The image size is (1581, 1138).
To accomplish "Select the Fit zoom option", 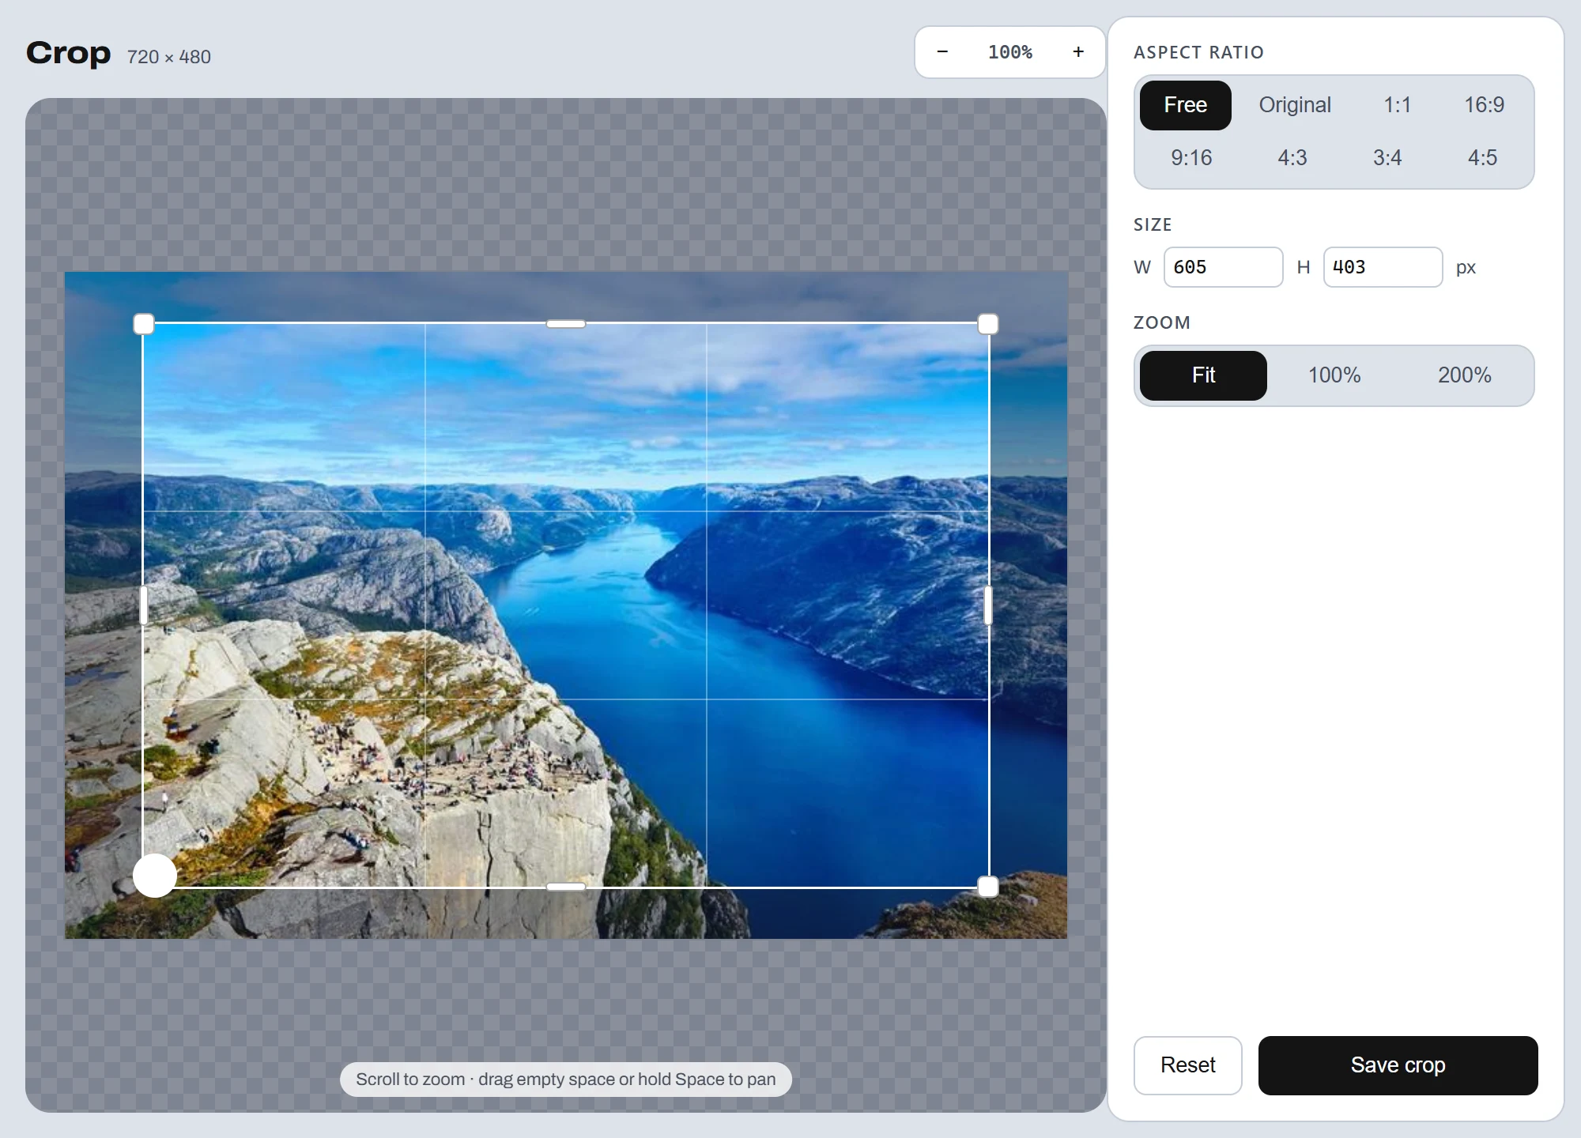I will pyautogui.click(x=1203, y=375).
